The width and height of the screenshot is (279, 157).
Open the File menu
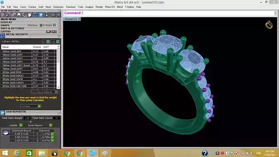[x=3, y=7]
